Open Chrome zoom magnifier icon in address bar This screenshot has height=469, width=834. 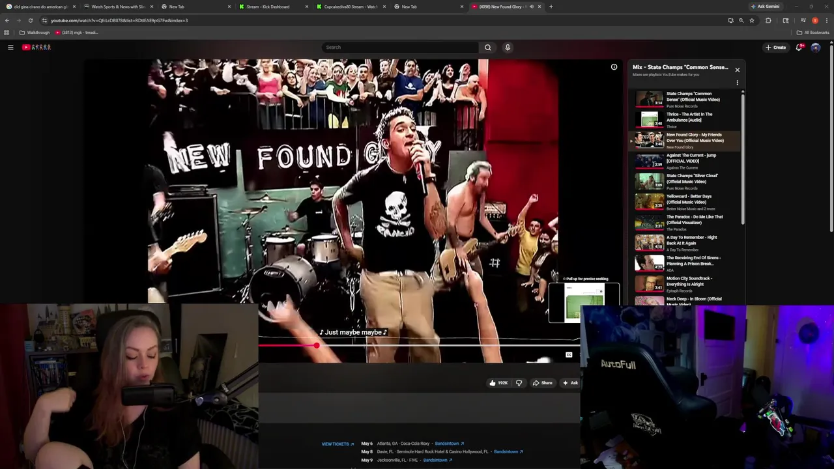pos(741,20)
